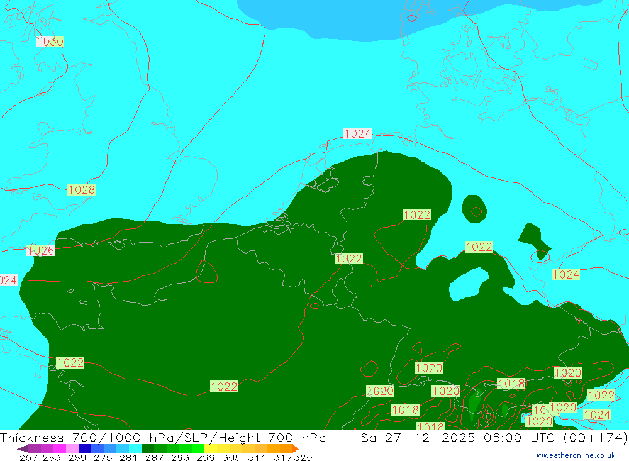Click the legend value 263
Screen dimensions: 629x461
click(x=52, y=458)
